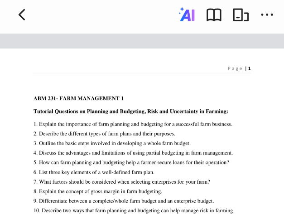Go back with the left arrow
284x214 pixels.
(22, 15)
